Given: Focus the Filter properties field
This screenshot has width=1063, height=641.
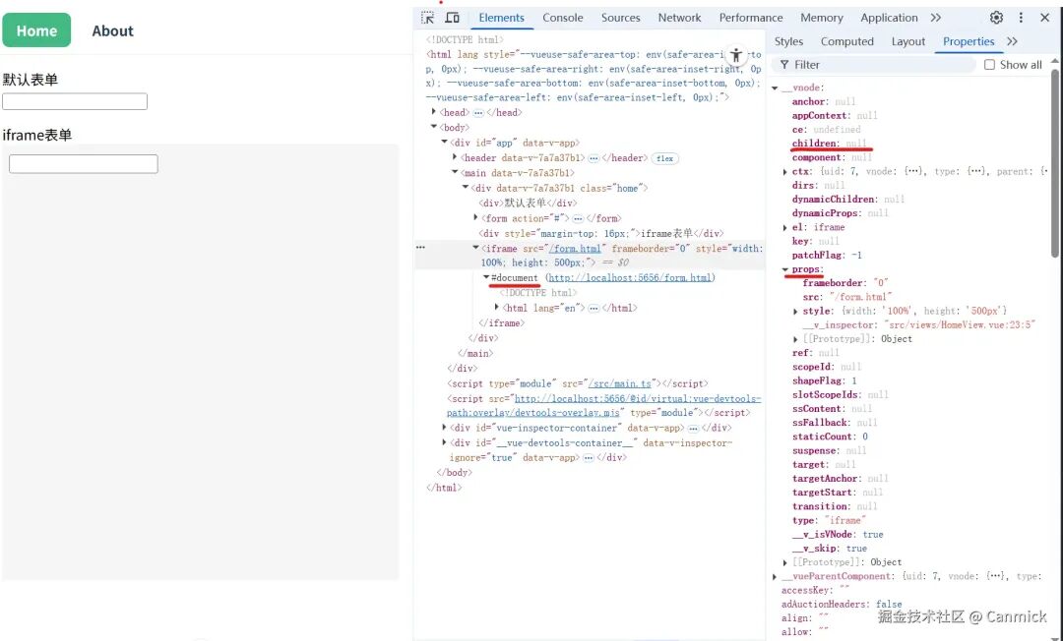Looking at the screenshot, I should [875, 65].
